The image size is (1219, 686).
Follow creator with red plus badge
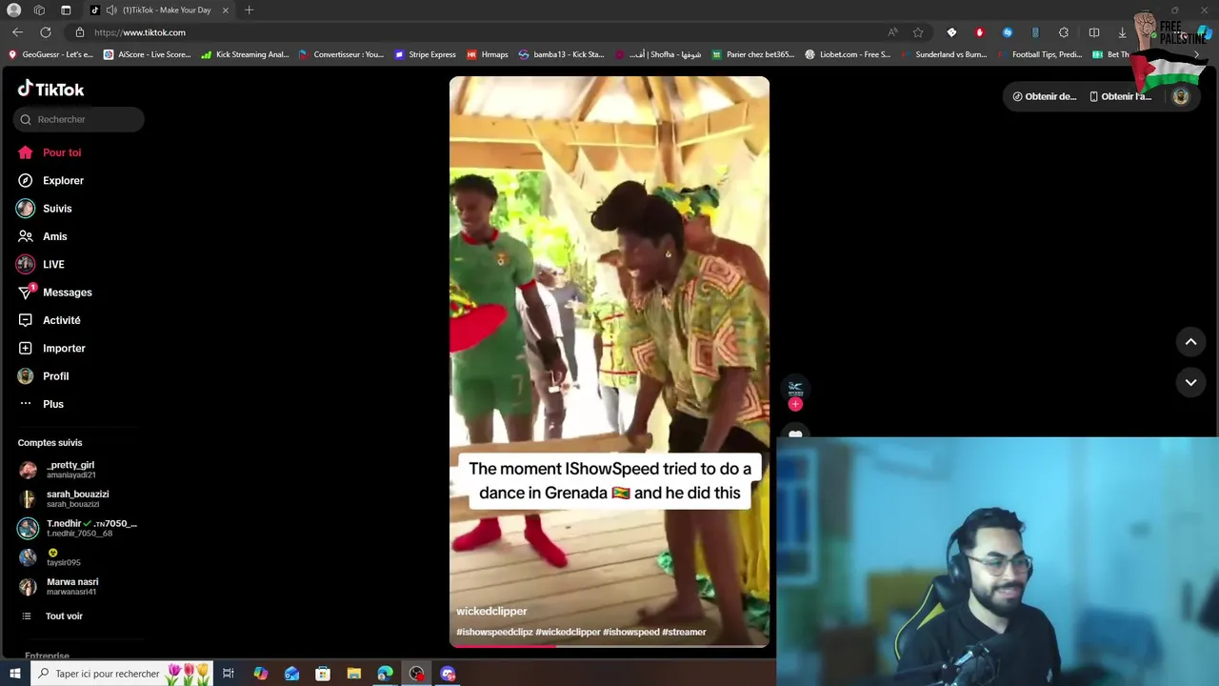(x=795, y=404)
